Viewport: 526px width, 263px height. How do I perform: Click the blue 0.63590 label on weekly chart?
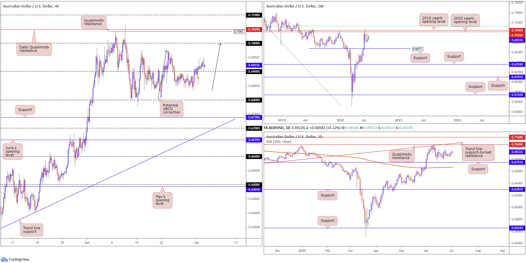(517, 64)
